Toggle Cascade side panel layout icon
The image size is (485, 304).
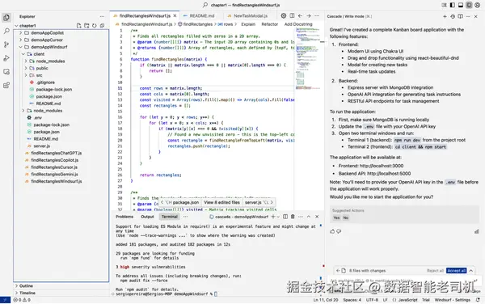click(x=469, y=5)
